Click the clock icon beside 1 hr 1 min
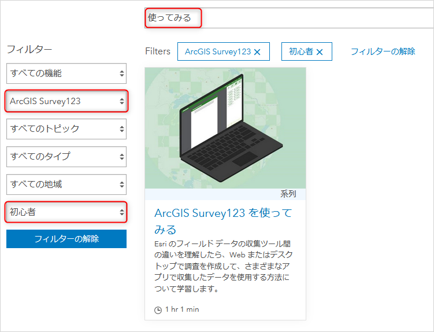 158,310
